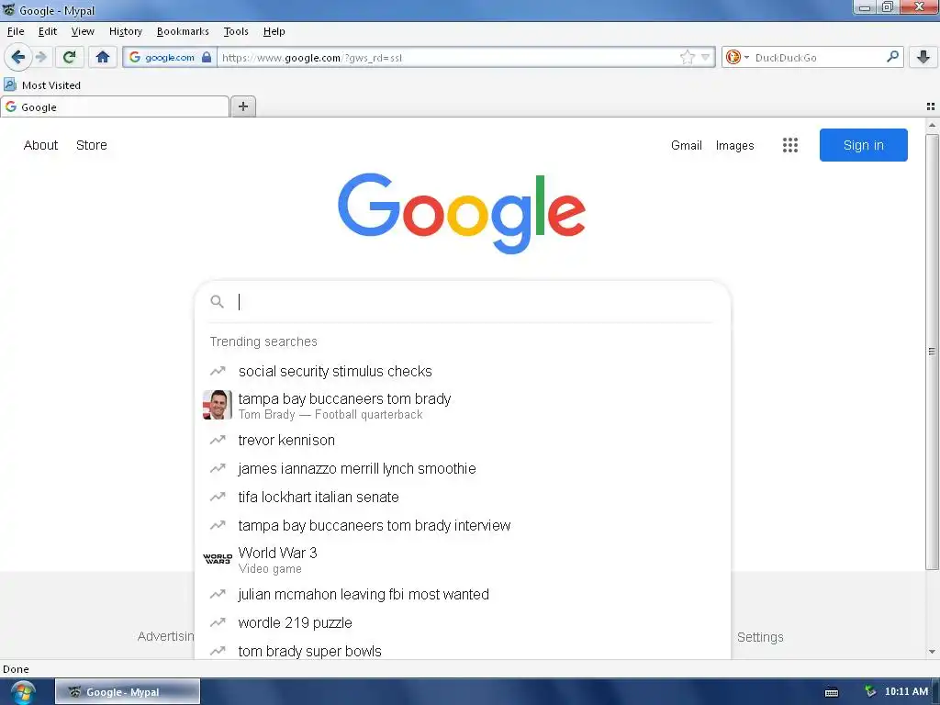
Task: Click Google - Mypal taskbar button
Action: (128, 692)
